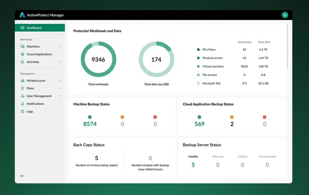
Task: Click the 2 cloud backup warnings
Action: pyautogui.click(x=232, y=124)
